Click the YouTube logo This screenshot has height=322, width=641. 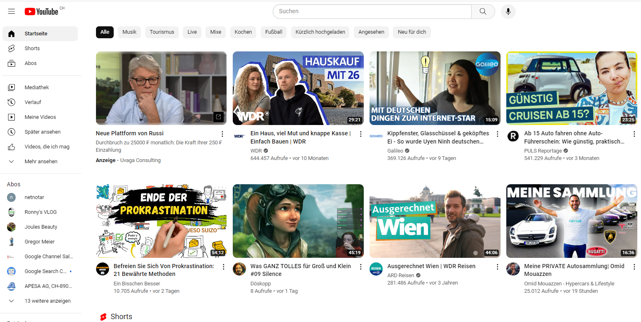click(42, 12)
